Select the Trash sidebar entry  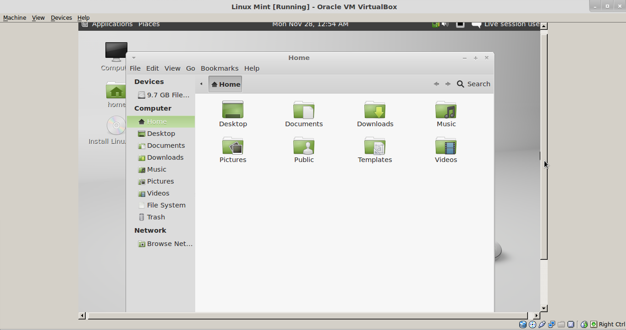coord(156,217)
